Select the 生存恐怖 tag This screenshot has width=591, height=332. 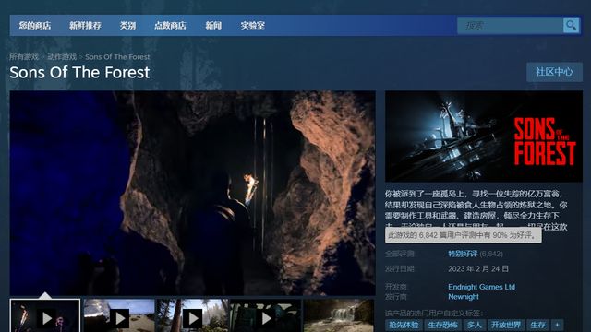click(x=442, y=325)
